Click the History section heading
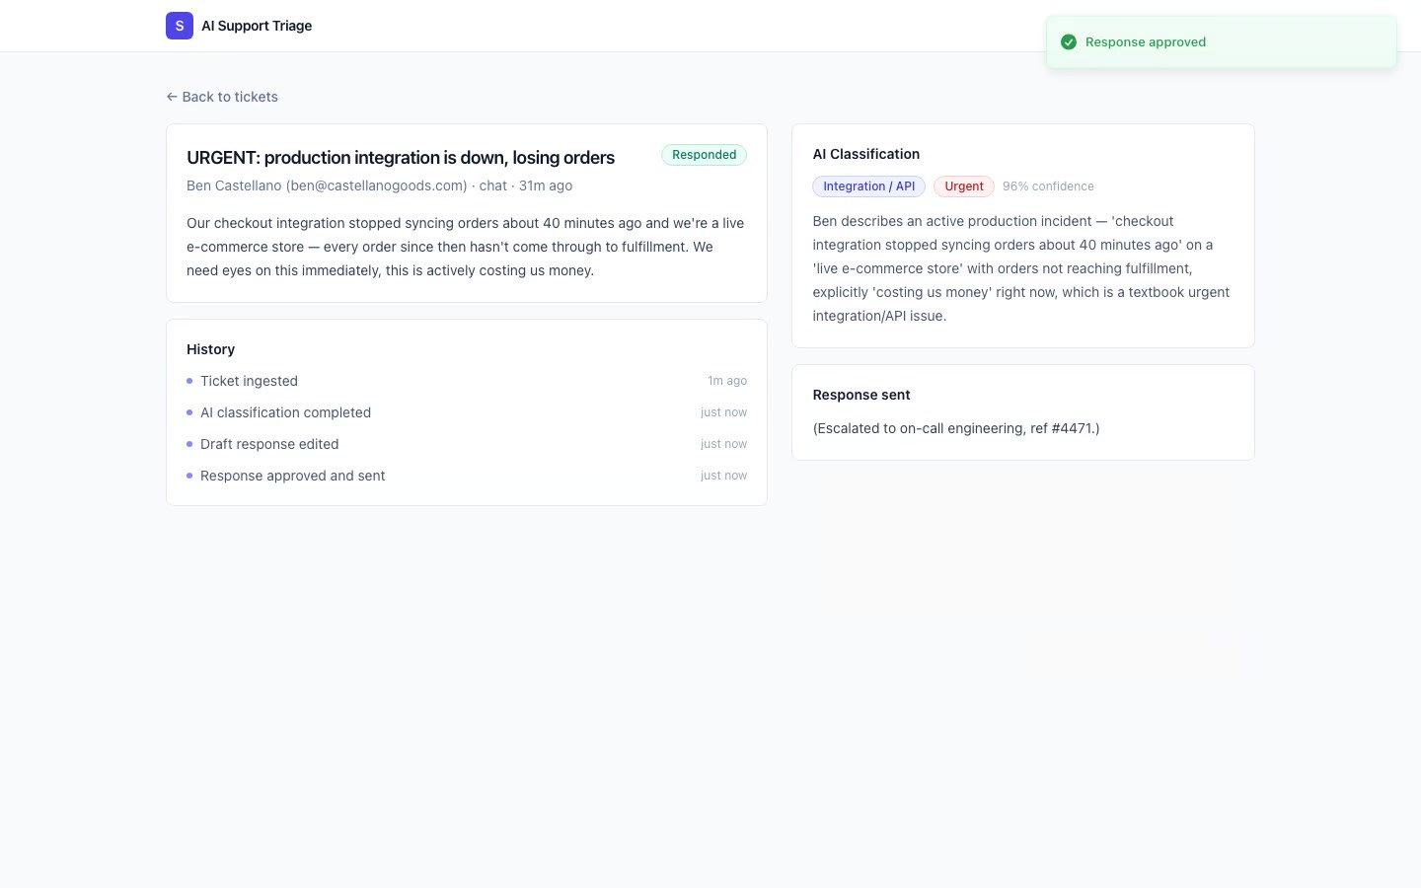The image size is (1421, 888). (211, 349)
